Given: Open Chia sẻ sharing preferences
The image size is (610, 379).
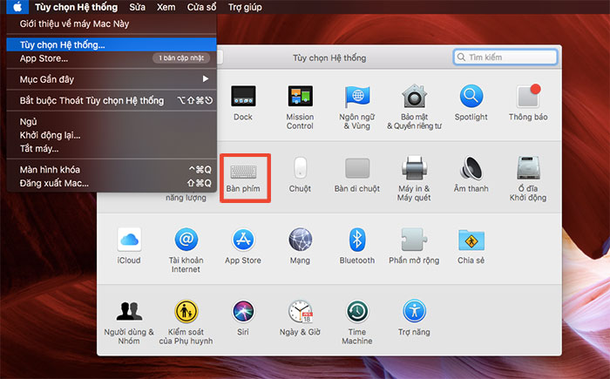Looking at the screenshot, I should pos(471,246).
